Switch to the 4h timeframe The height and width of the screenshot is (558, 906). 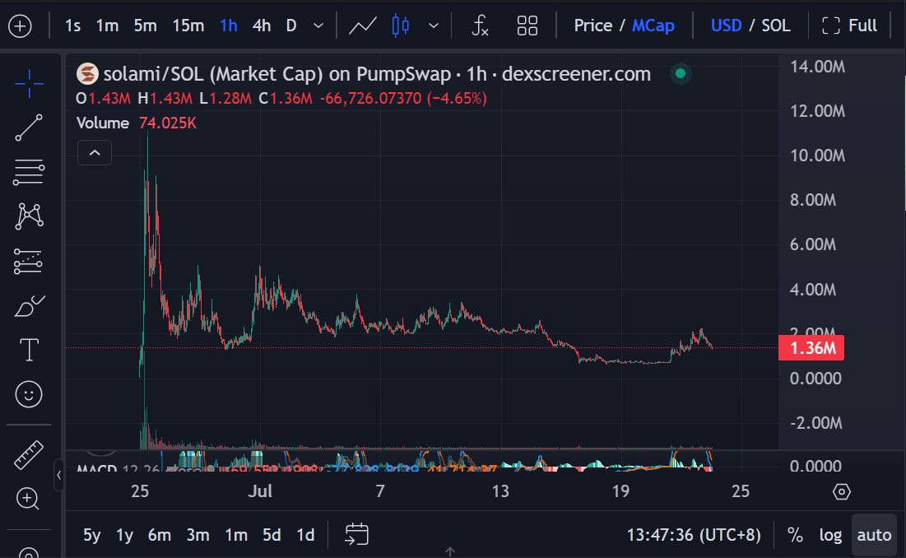(x=261, y=26)
